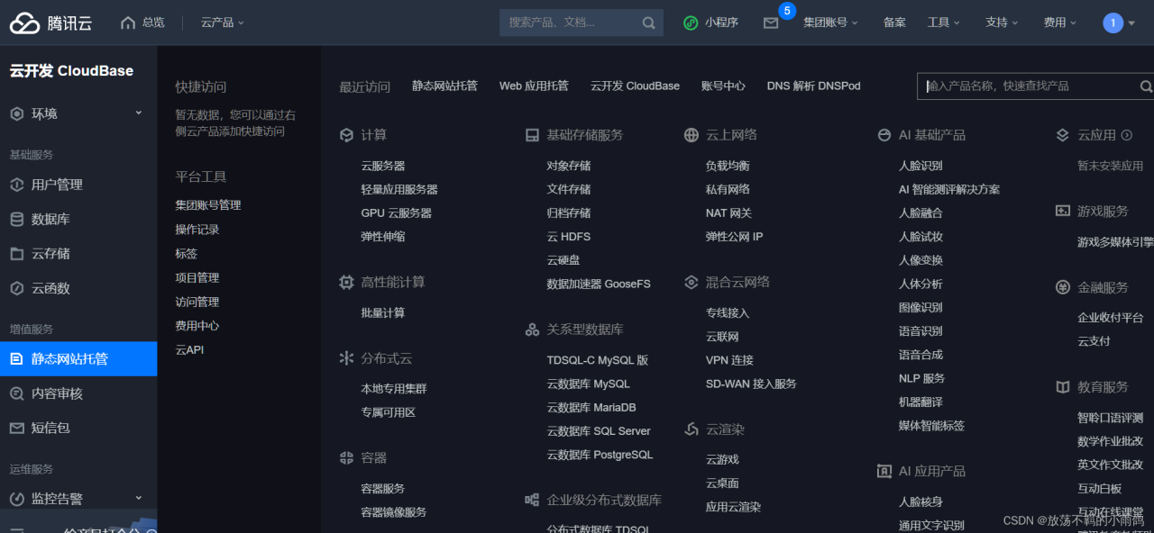This screenshot has height=533, width=1154.
Task: Select 静态网站托管 in the sidebar
Action: point(78,358)
